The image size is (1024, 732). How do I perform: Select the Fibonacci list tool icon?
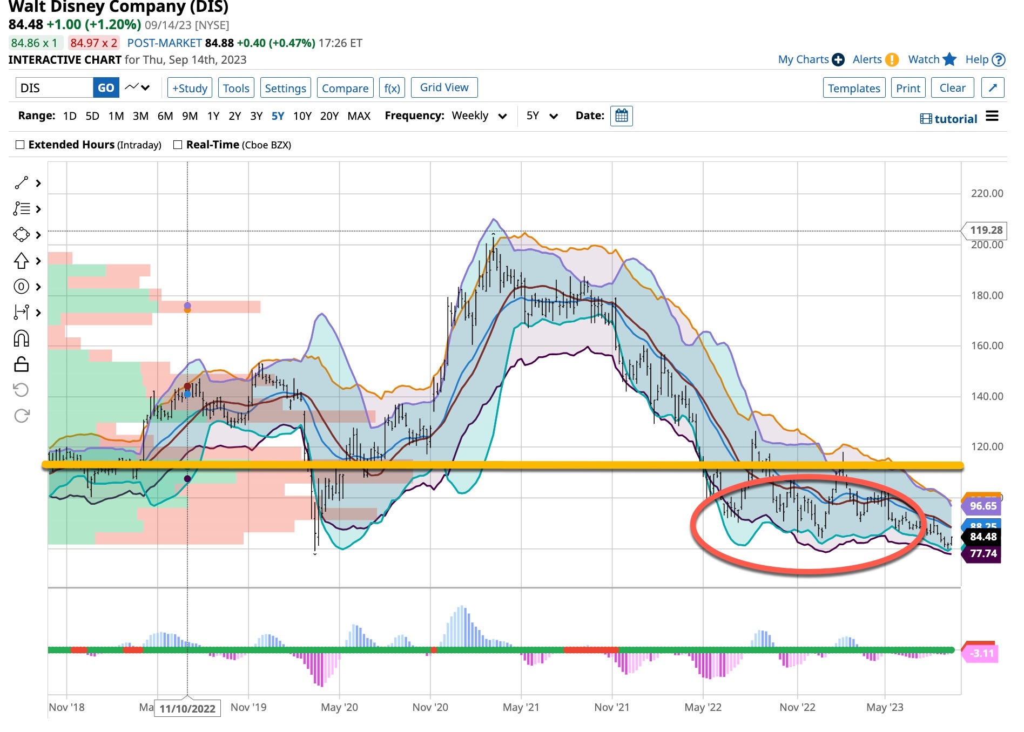point(21,208)
